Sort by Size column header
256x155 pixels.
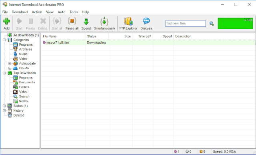[121, 36]
